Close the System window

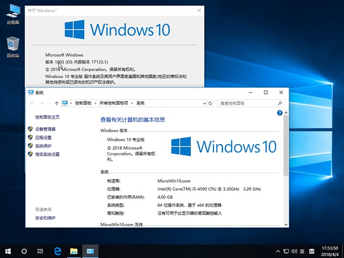pos(281,92)
